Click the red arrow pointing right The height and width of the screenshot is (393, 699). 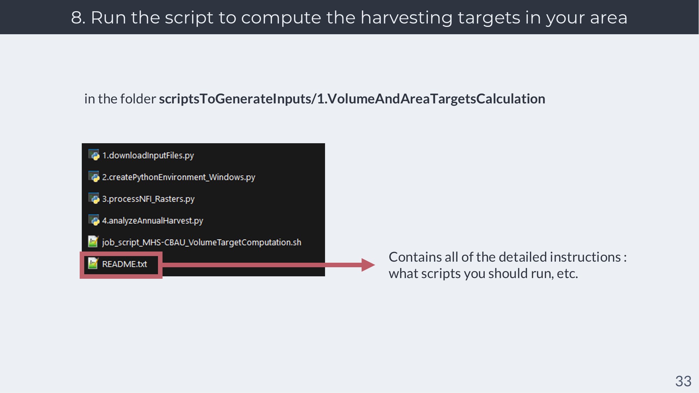click(x=266, y=265)
